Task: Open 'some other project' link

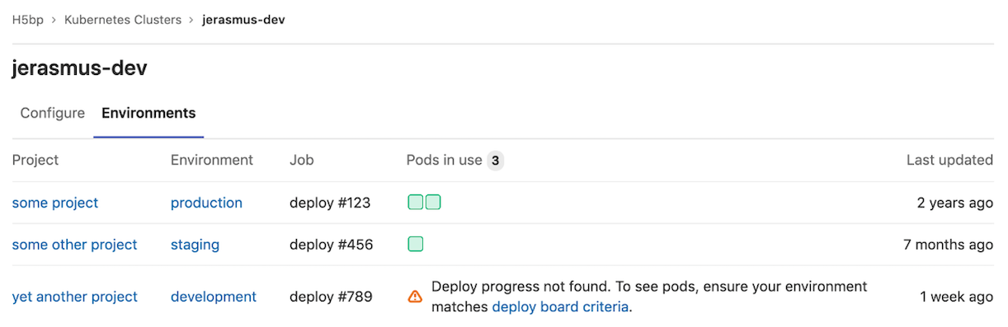Action: pyautogui.click(x=75, y=245)
